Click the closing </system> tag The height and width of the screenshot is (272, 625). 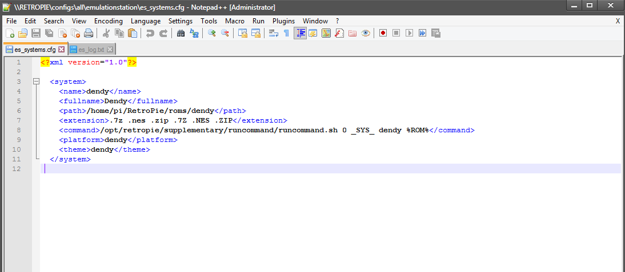point(70,159)
